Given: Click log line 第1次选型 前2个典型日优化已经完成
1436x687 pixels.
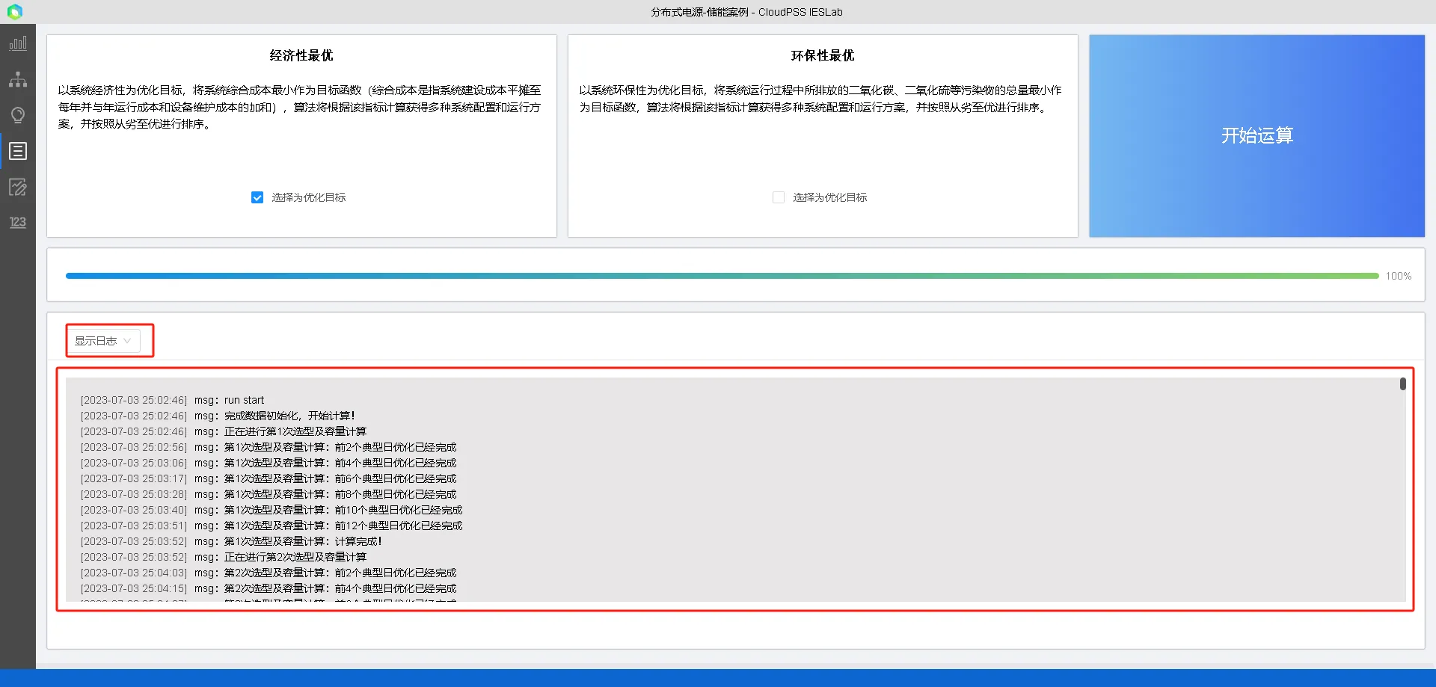Looking at the screenshot, I should [269, 447].
